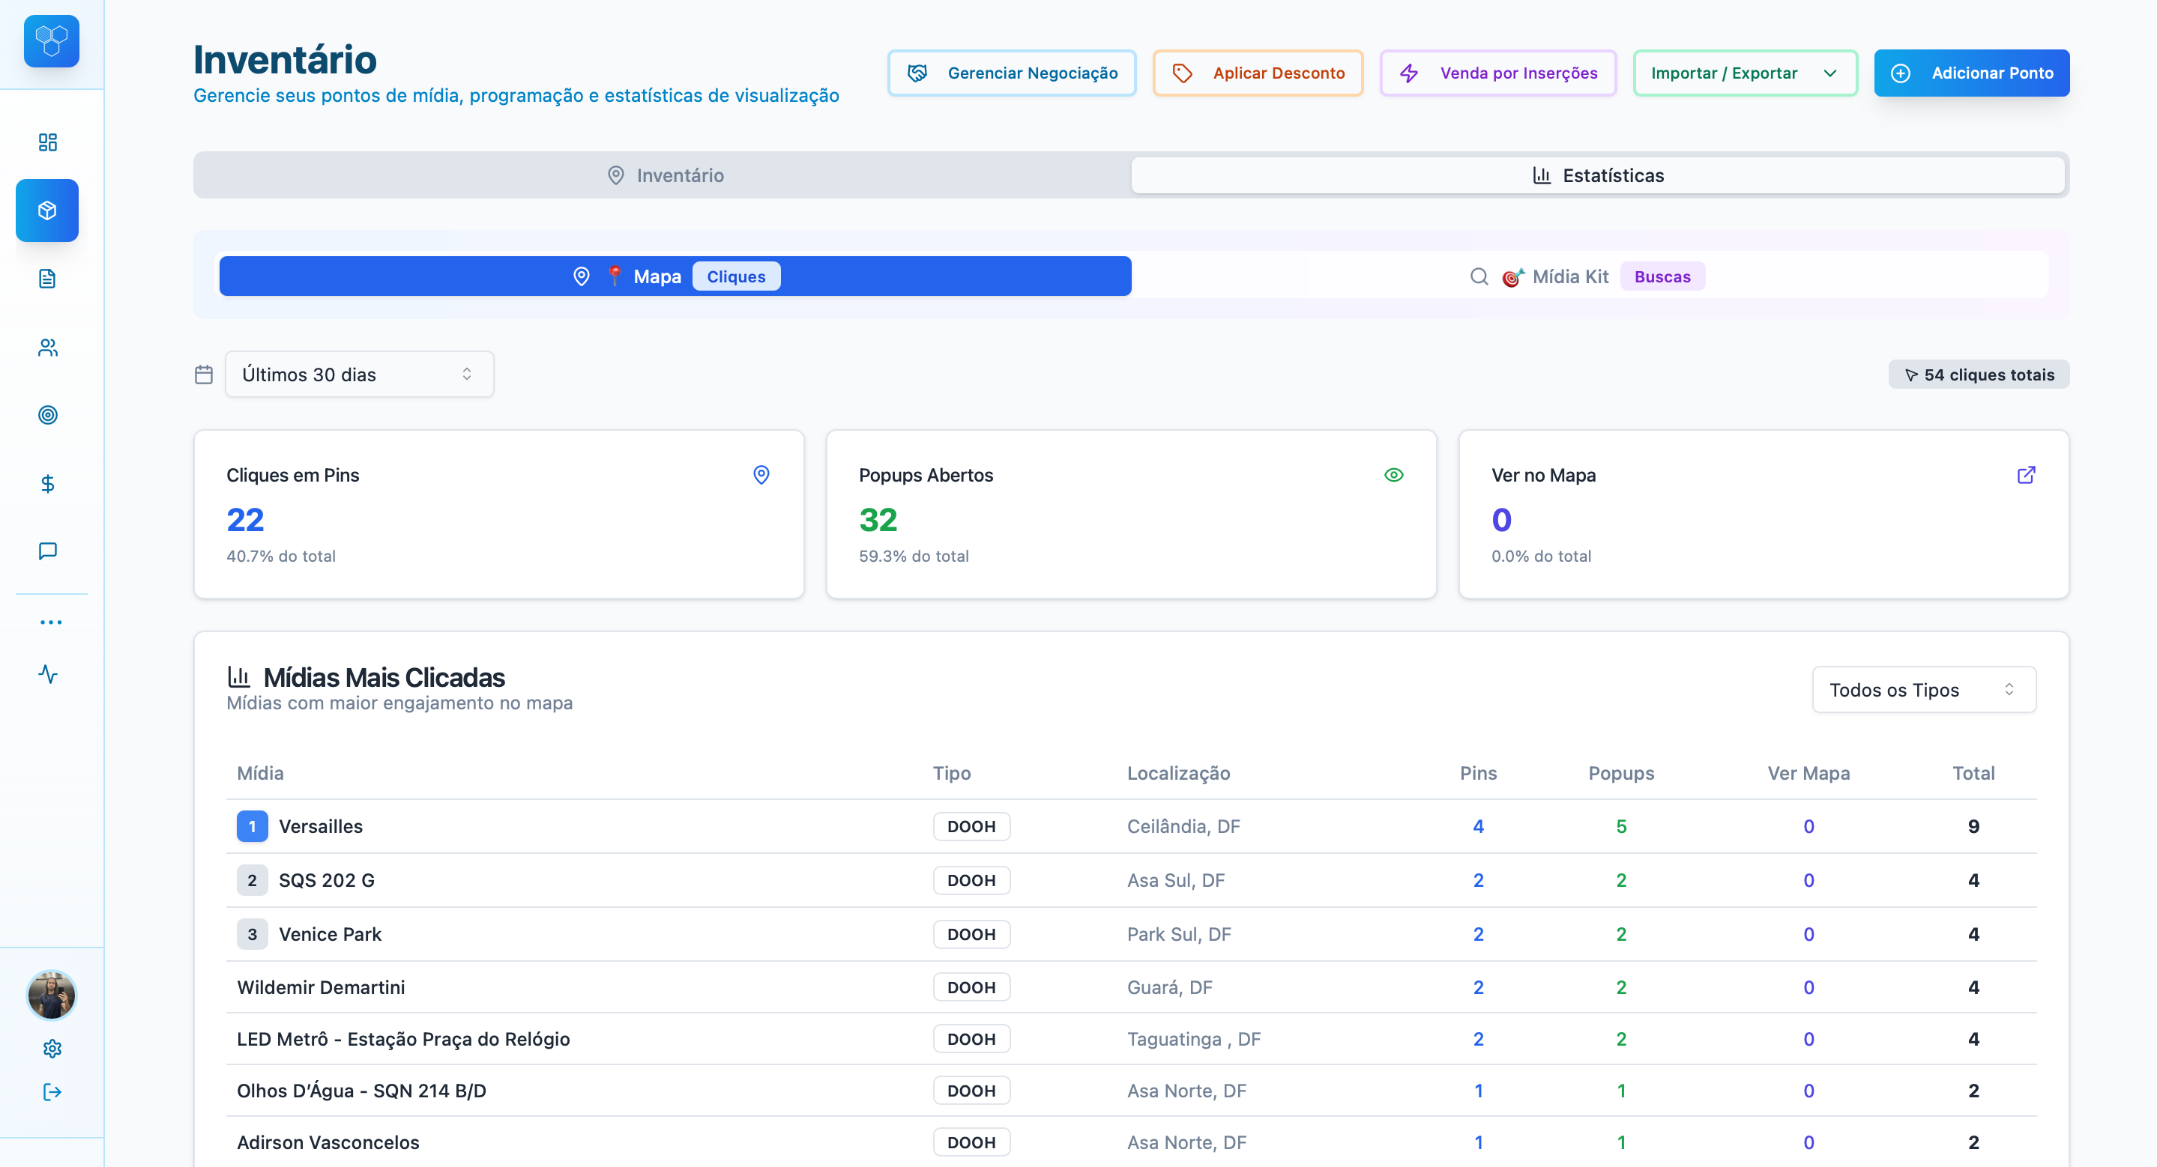
Task: Open the dollar sign finance icon
Action: (48, 484)
